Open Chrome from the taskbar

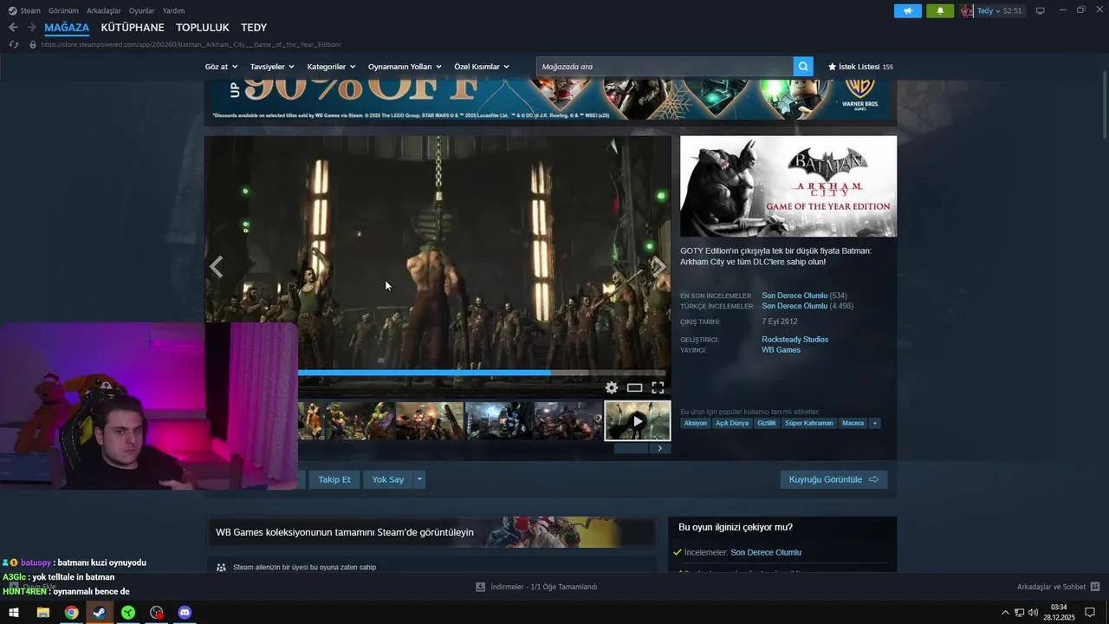pos(71,613)
